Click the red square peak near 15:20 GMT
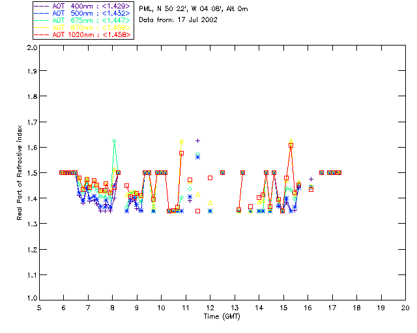This screenshot has width=417, height=333. point(291,146)
